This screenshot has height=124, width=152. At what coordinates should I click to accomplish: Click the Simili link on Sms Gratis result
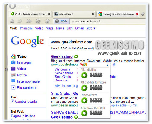coord(133,105)
